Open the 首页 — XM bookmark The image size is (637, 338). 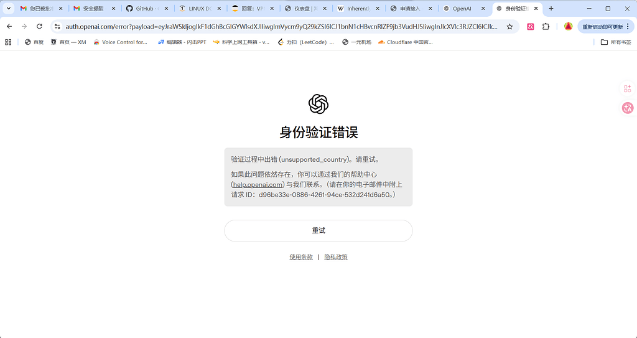tap(68, 42)
